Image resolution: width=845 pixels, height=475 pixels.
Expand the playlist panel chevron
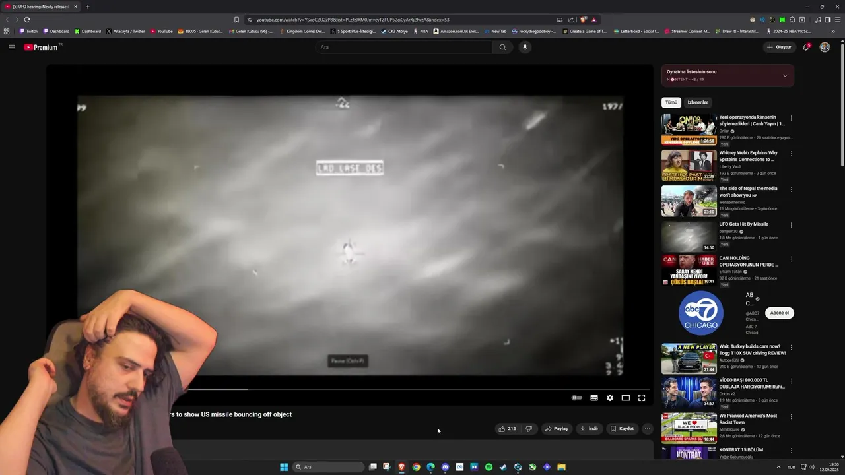tap(785, 75)
